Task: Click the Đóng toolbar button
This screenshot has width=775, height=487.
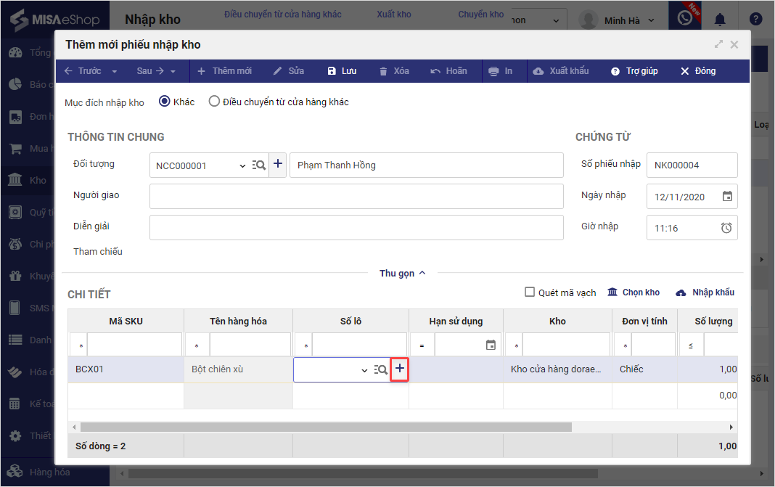Action: click(x=698, y=71)
